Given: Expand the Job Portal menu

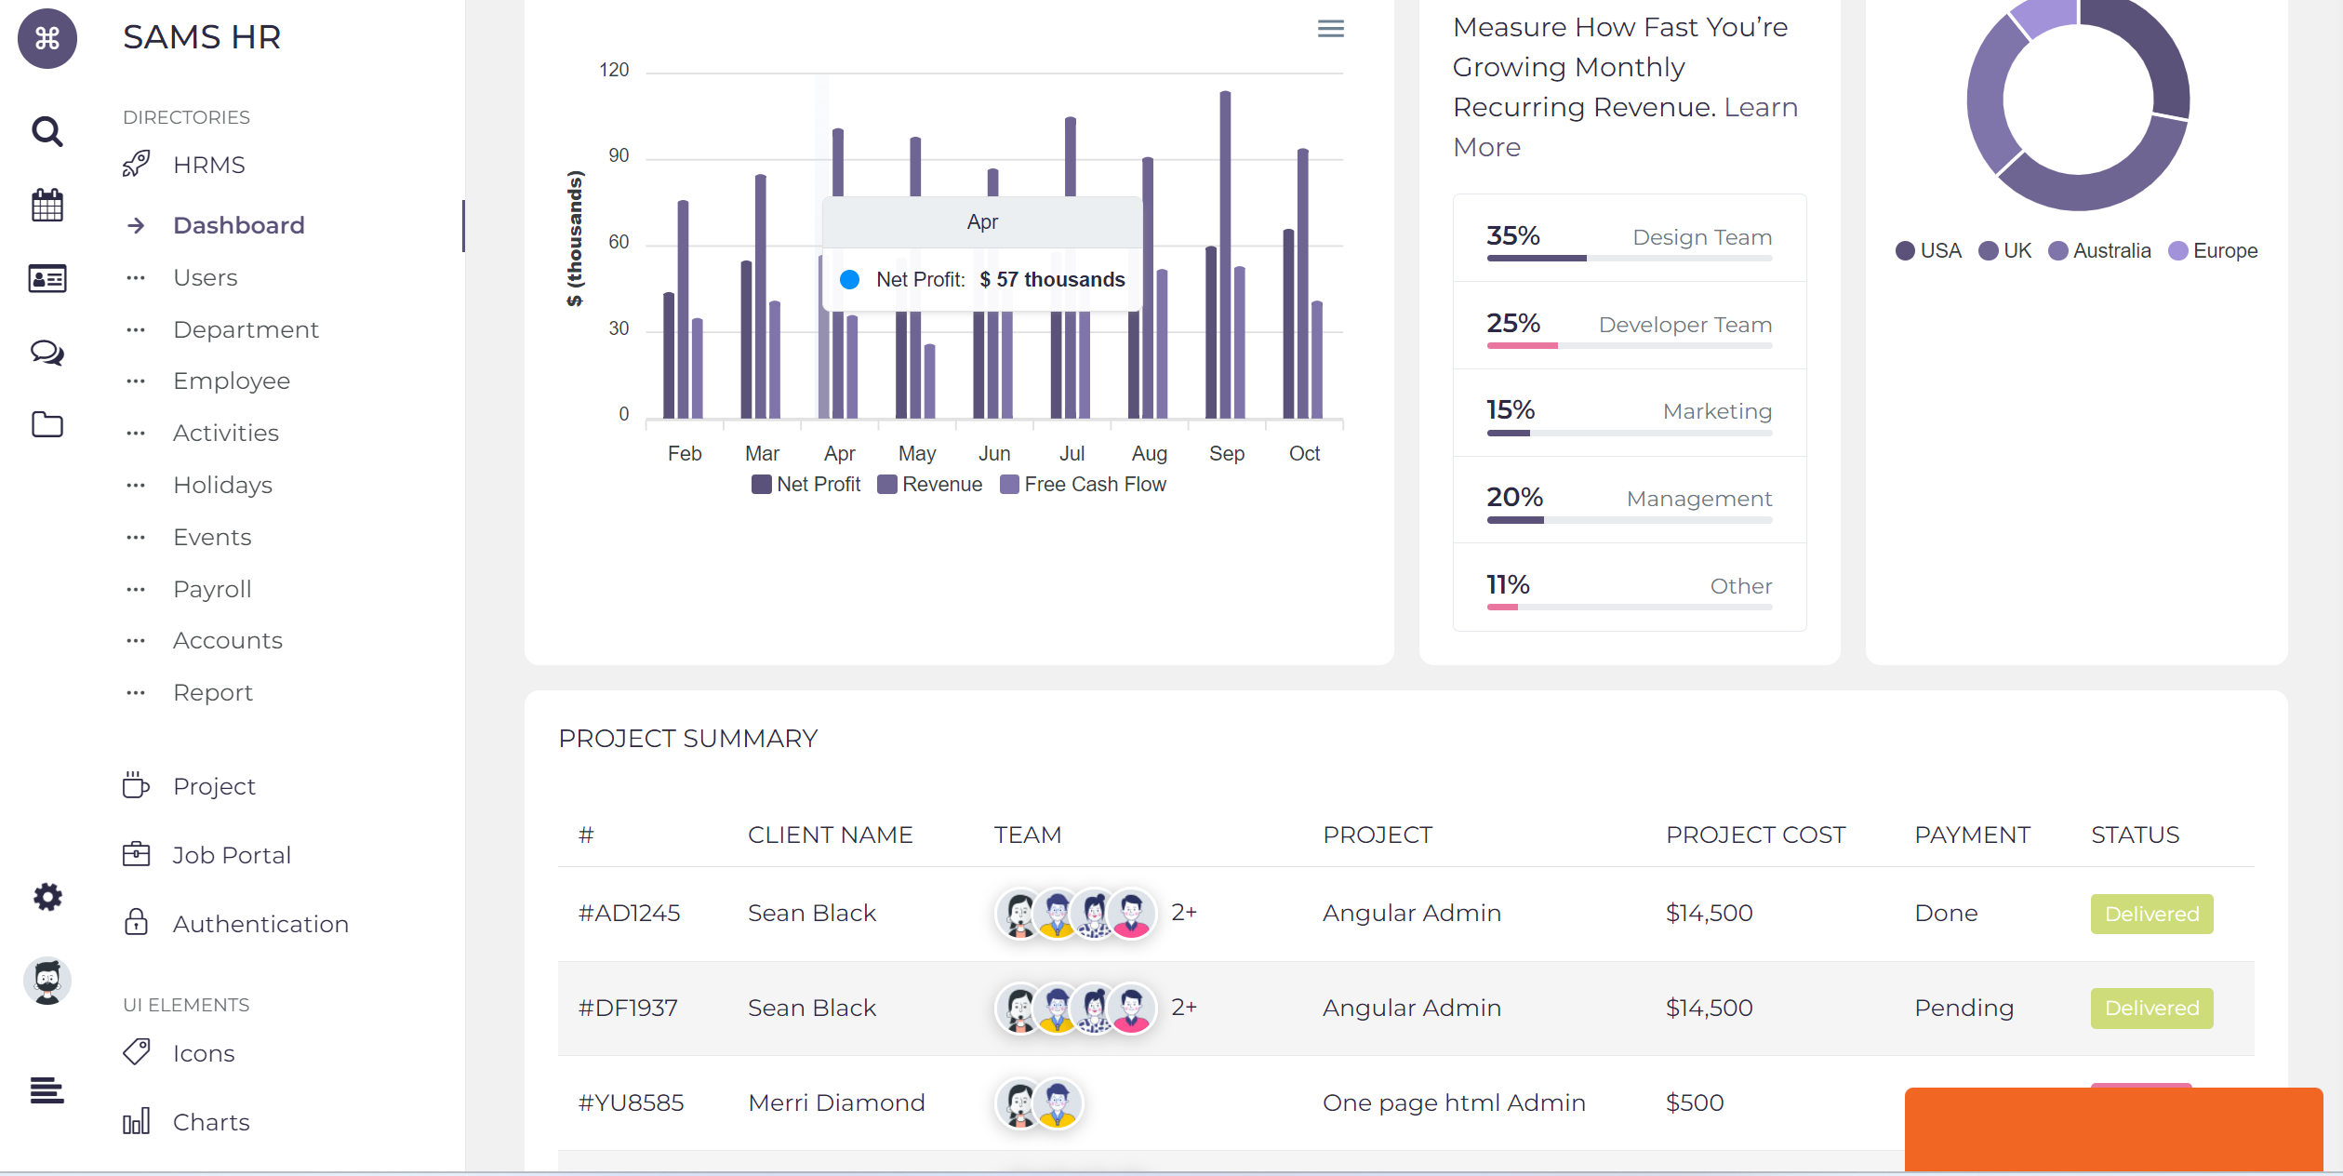Looking at the screenshot, I should 232,855.
